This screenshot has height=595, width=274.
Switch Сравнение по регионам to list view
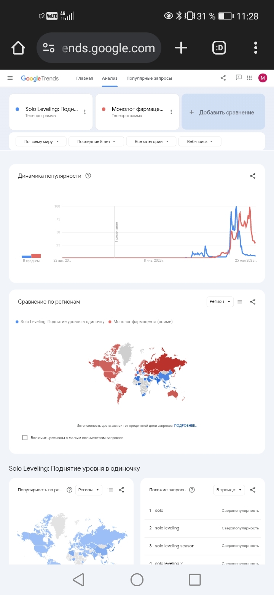[239, 302]
